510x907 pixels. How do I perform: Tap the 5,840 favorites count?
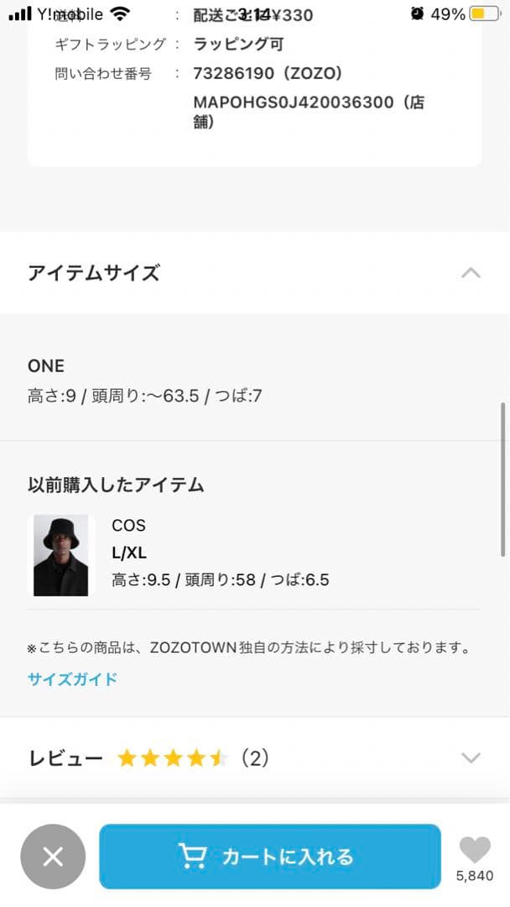point(475,877)
